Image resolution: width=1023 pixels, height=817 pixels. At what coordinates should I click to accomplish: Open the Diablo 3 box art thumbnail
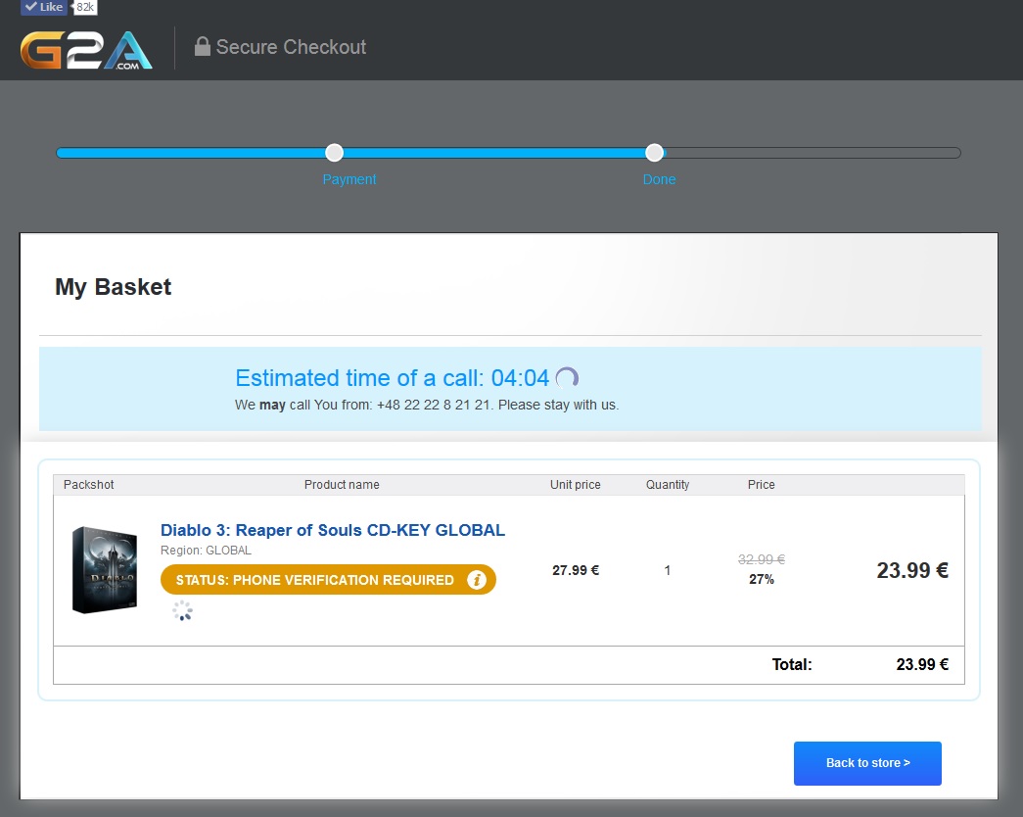point(105,570)
